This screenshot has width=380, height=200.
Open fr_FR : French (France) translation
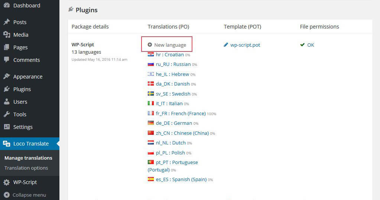[181, 113]
